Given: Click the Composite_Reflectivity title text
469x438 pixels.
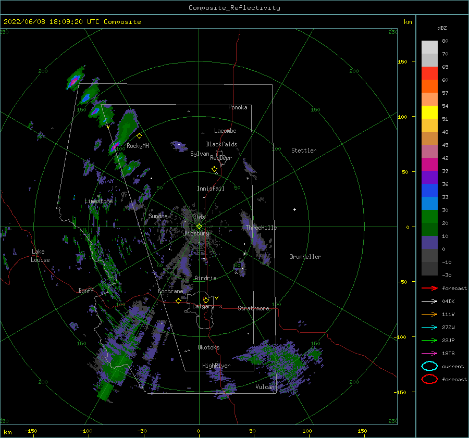Looking at the screenshot, I should point(234,8).
